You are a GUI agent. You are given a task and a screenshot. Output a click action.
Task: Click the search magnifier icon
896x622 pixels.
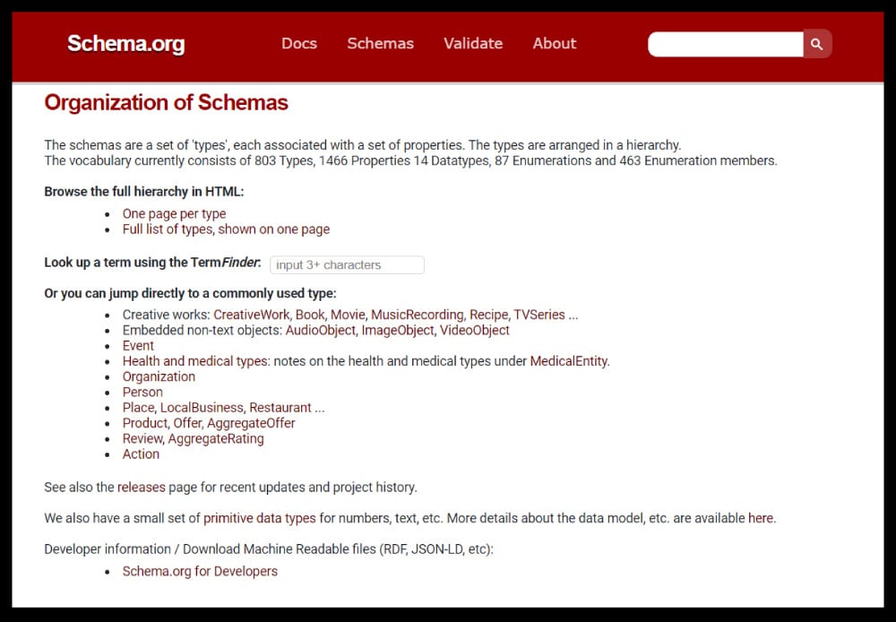(816, 43)
